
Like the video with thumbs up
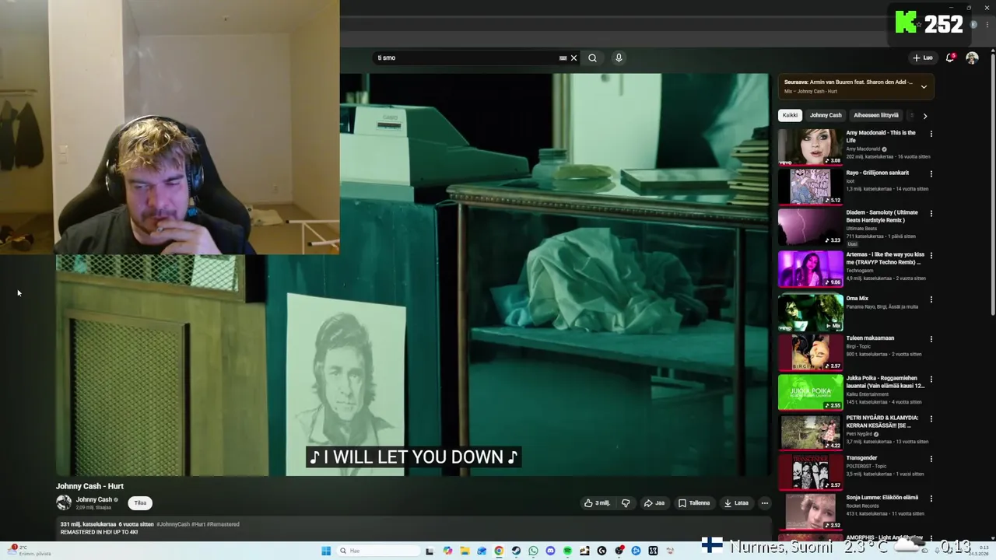coord(597,503)
